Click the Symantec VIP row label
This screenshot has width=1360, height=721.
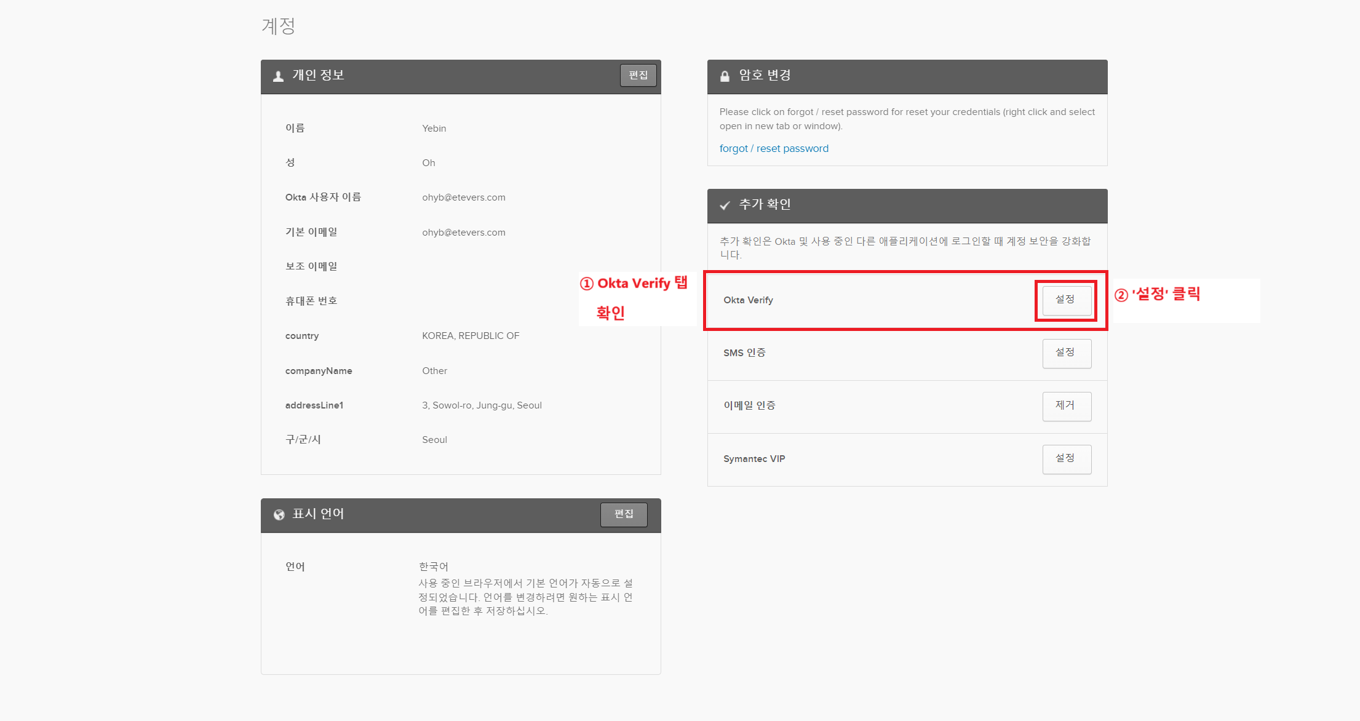point(754,459)
